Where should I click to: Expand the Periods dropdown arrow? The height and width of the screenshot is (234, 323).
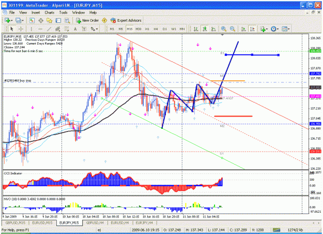point(278,29)
